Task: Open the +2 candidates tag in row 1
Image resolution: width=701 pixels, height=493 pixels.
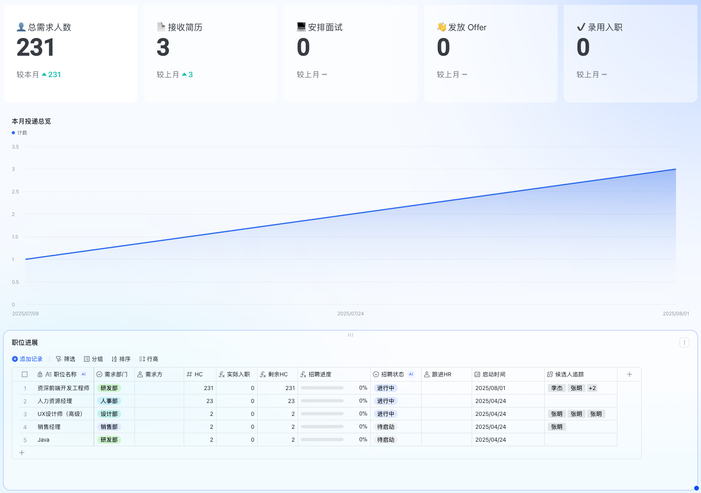Action: 592,388
